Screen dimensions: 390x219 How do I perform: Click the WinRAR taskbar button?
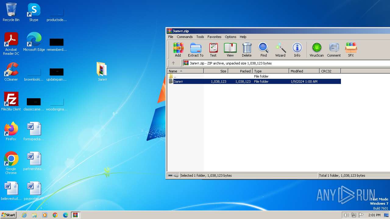coord(76,215)
